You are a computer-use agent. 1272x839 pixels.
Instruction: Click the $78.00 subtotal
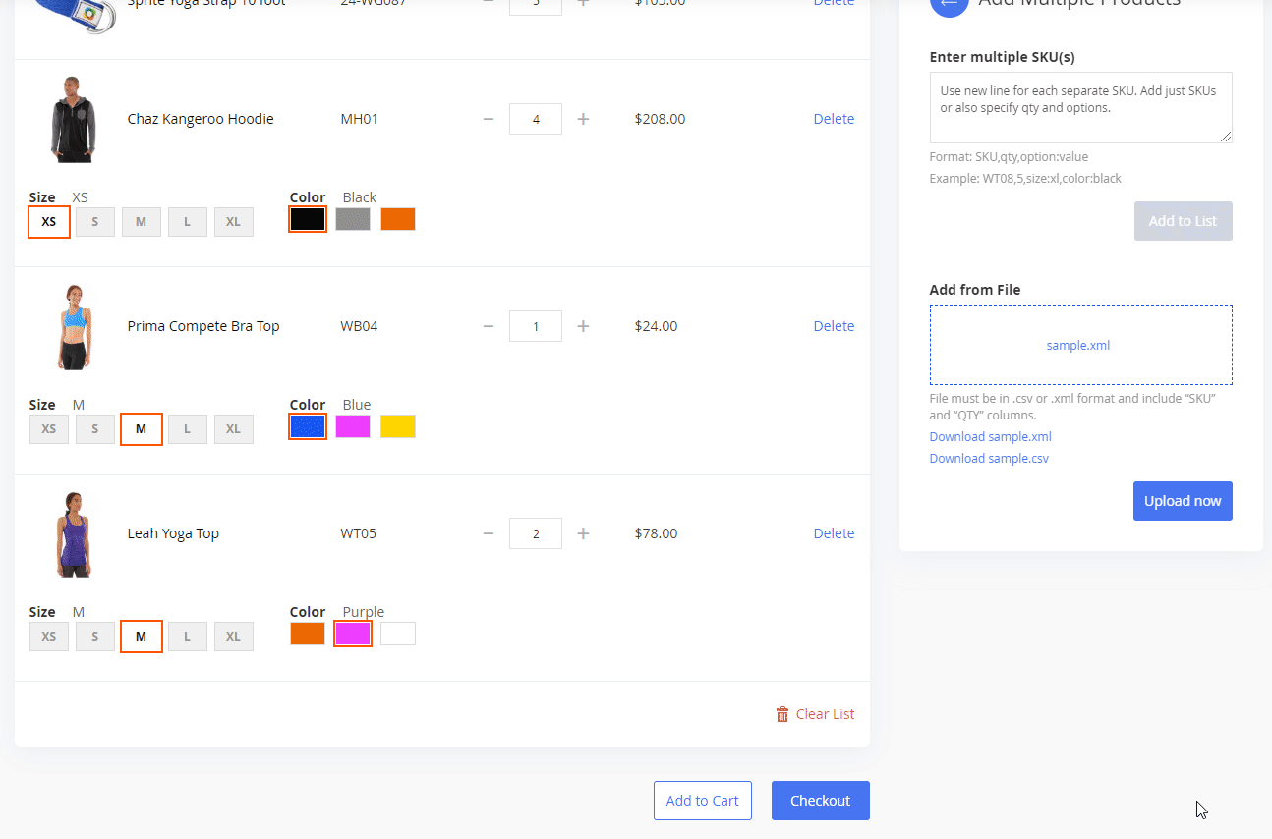[656, 533]
